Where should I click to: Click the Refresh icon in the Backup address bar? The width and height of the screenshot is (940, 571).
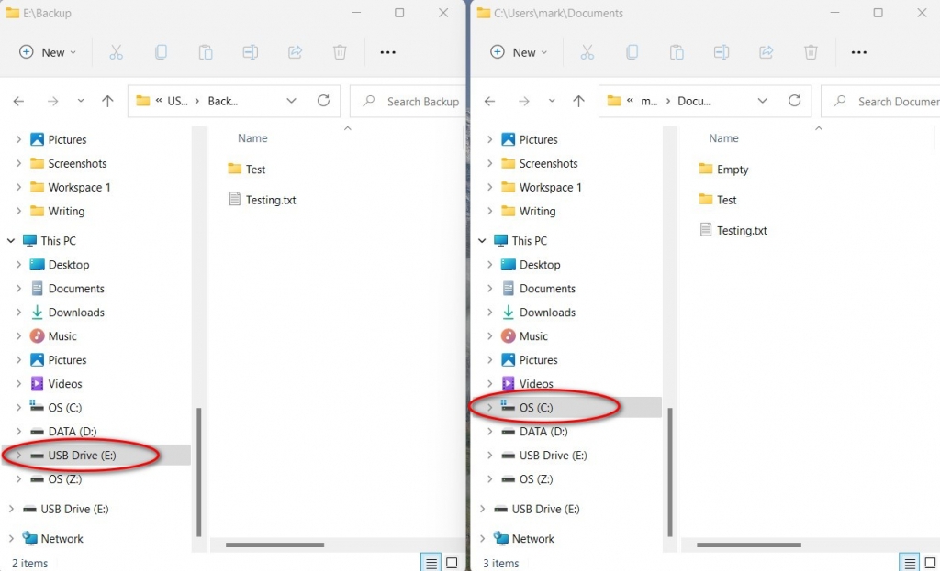(324, 101)
